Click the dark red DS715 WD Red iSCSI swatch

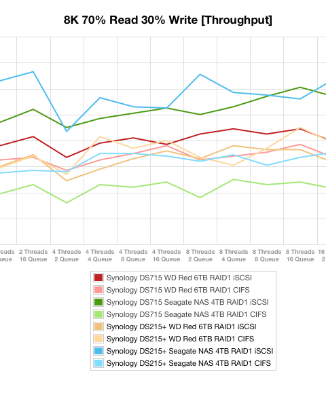coord(98,278)
